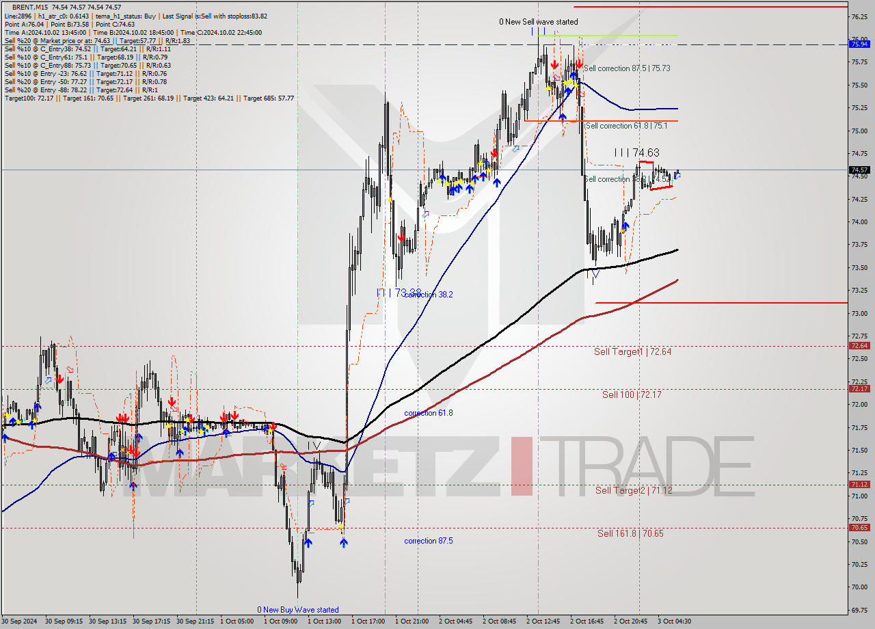
Task: Click the blue 'correction 87.5' label
Action: coord(428,541)
